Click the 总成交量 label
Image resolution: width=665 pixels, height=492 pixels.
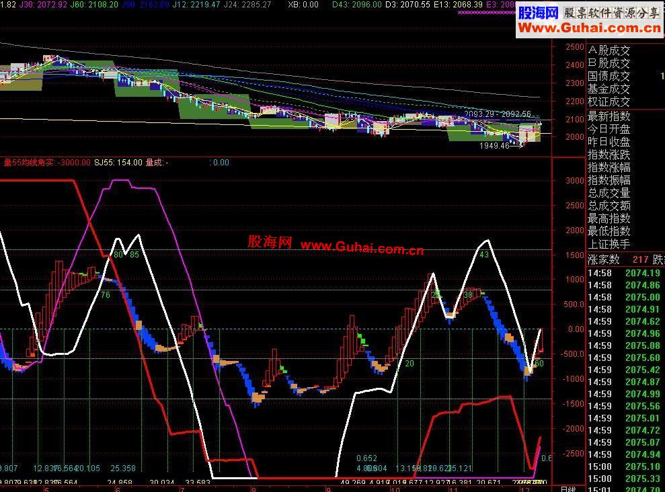click(x=609, y=193)
